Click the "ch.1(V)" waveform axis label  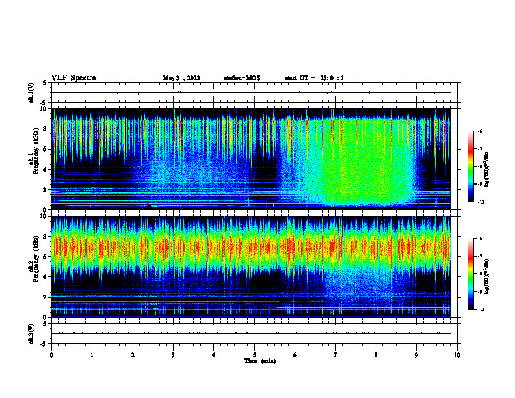pyautogui.click(x=31, y=92)
